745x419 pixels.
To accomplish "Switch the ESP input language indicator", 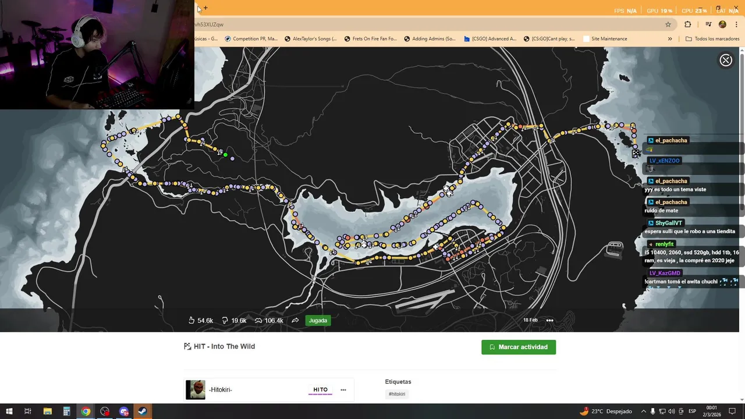I will [x=692, y=411].
